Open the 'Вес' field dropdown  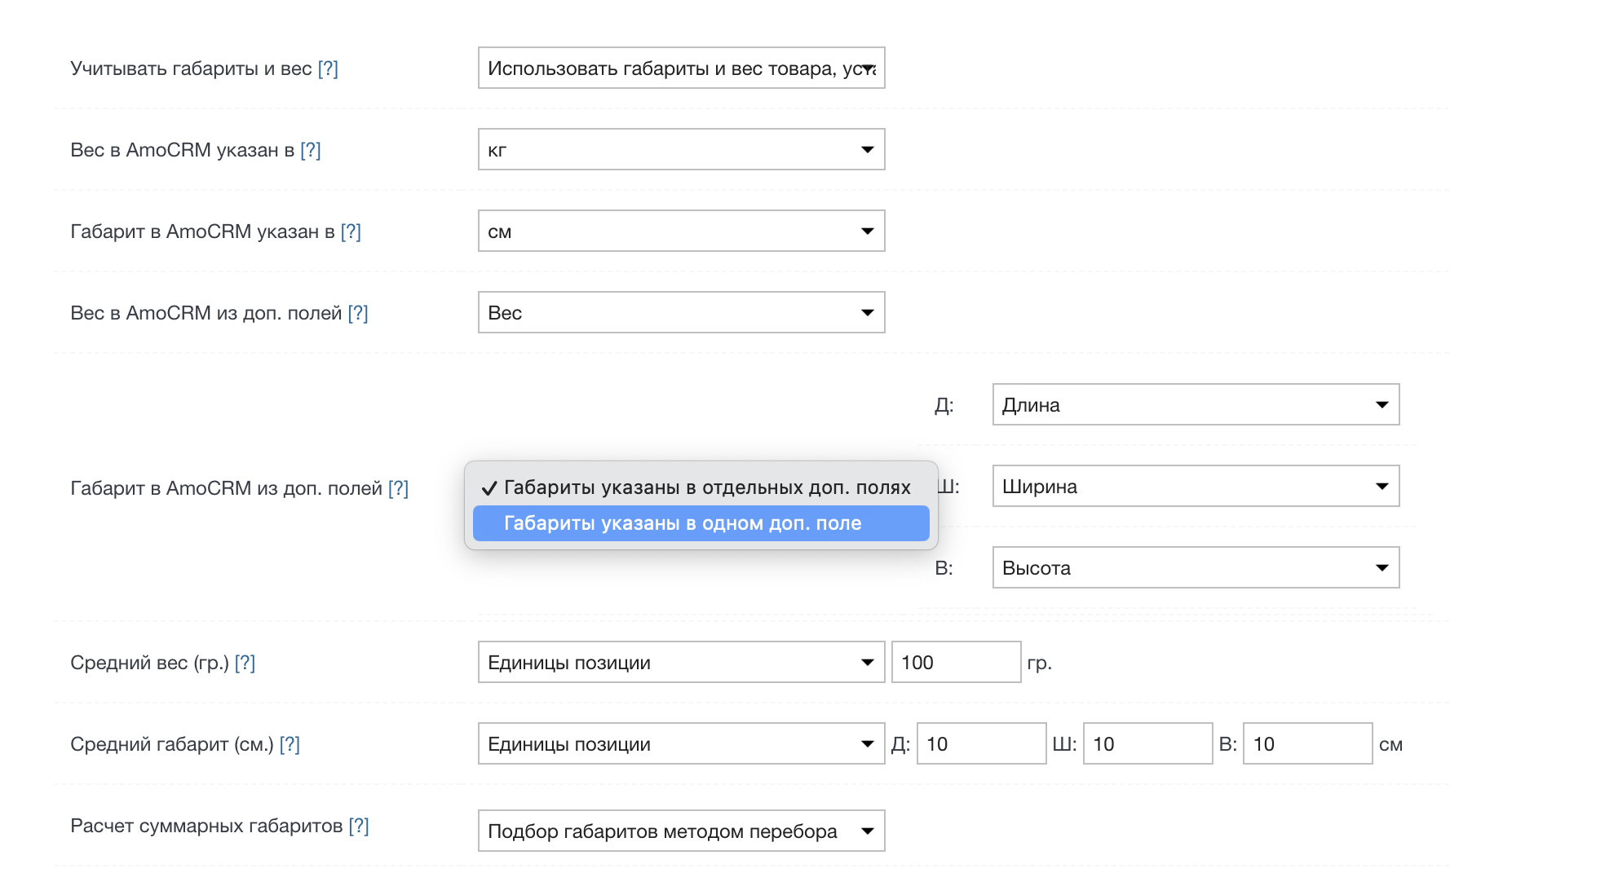click(681, 313)
